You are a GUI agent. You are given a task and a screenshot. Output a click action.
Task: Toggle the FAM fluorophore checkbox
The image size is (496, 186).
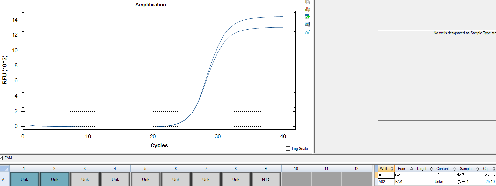click(1, 158)
